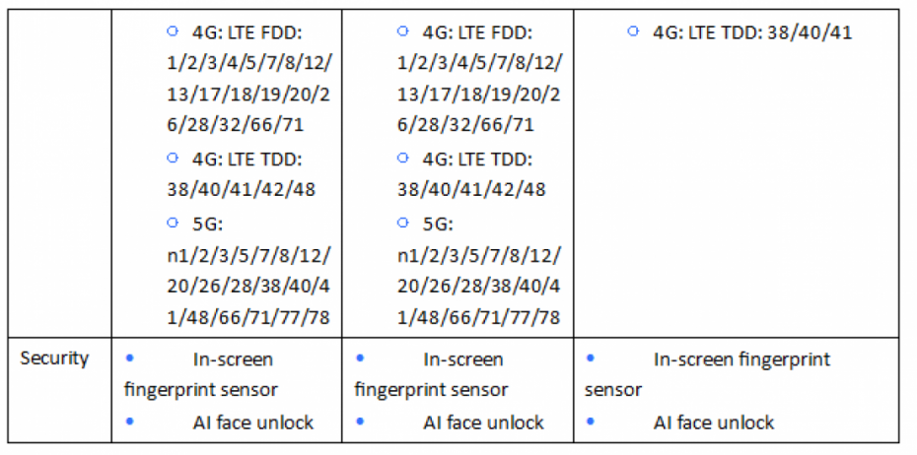Image resolution: width=917 pixels, height=455 pixels.
Task: Click the 4G LTE TDD: 38/40/41 text in the right column
Action: click(752, 32)
